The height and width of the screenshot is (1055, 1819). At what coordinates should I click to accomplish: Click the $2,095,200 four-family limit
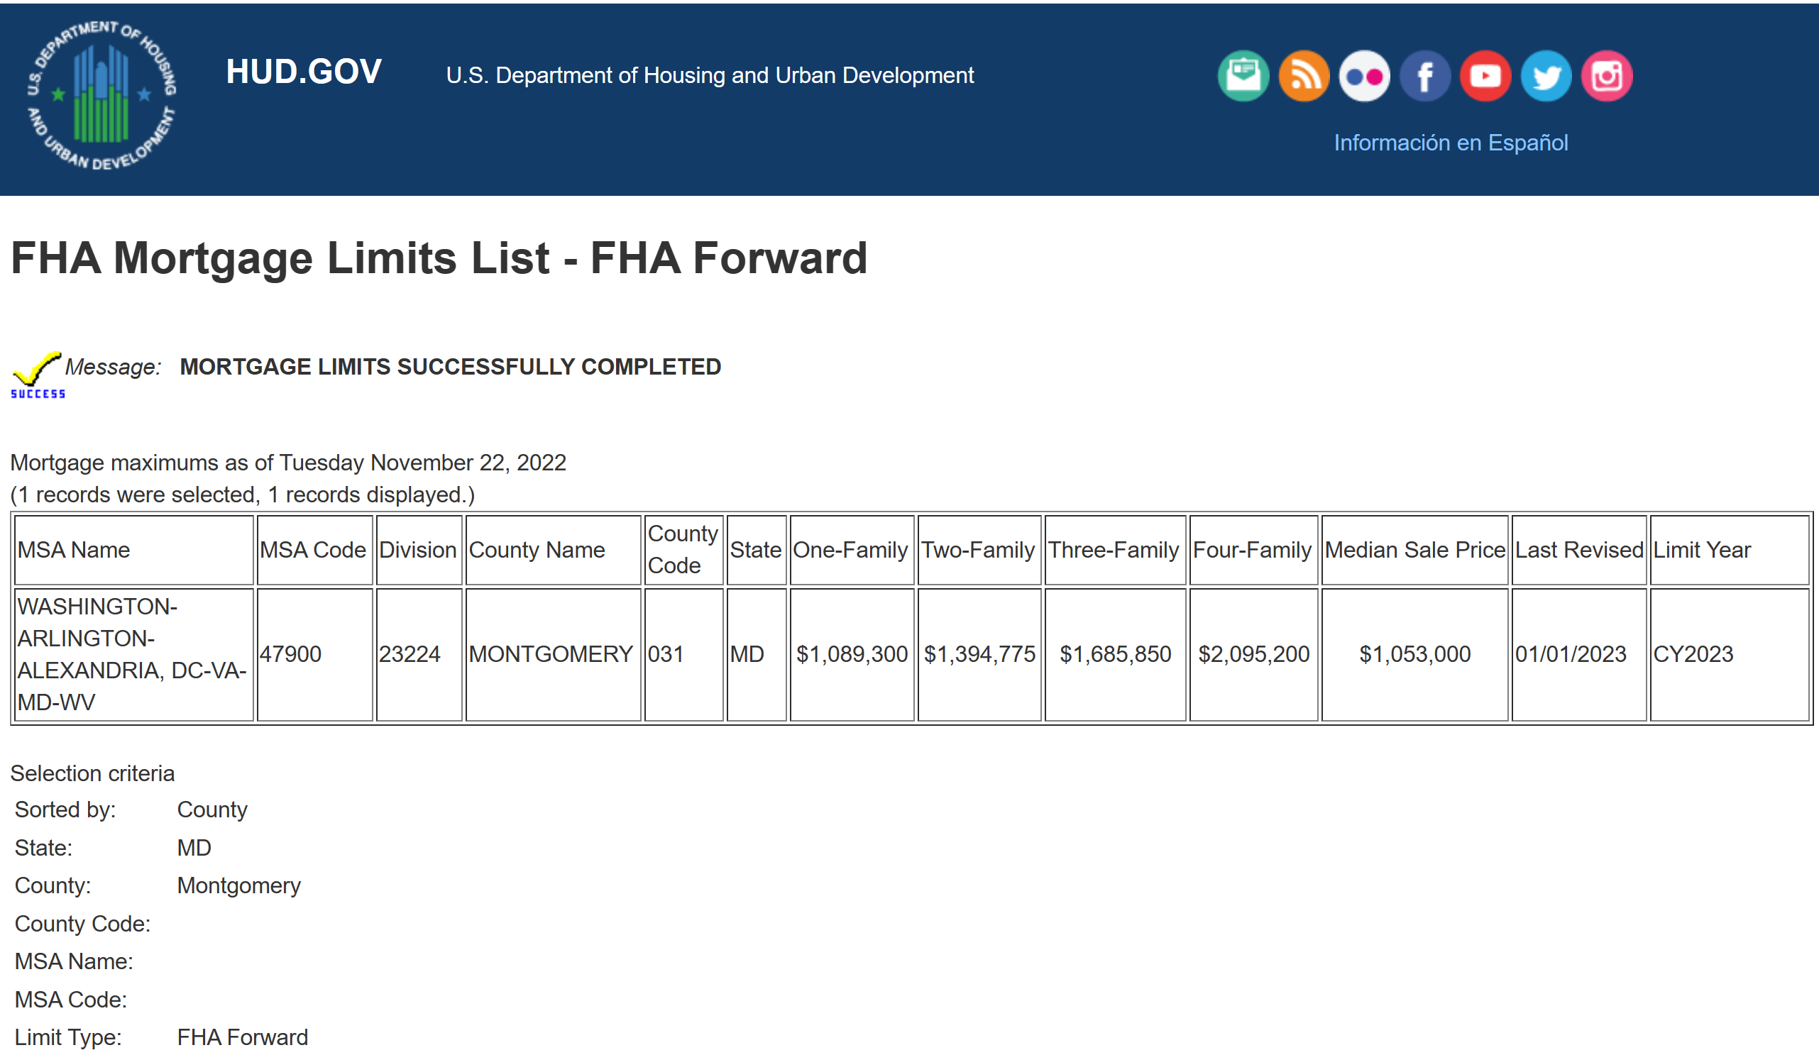click(x=1253, y=655)
